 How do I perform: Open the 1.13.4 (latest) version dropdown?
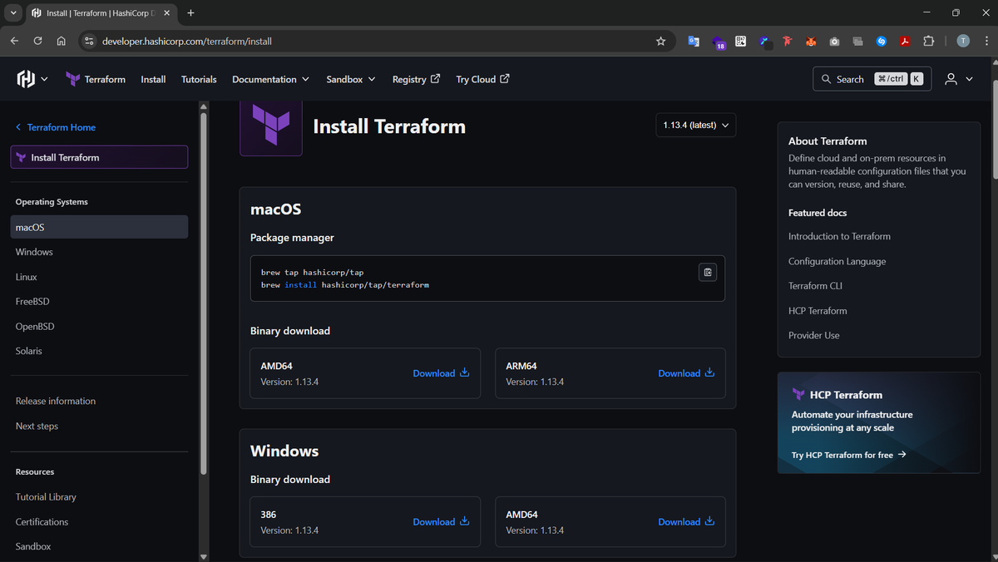[x=695, y=125]
